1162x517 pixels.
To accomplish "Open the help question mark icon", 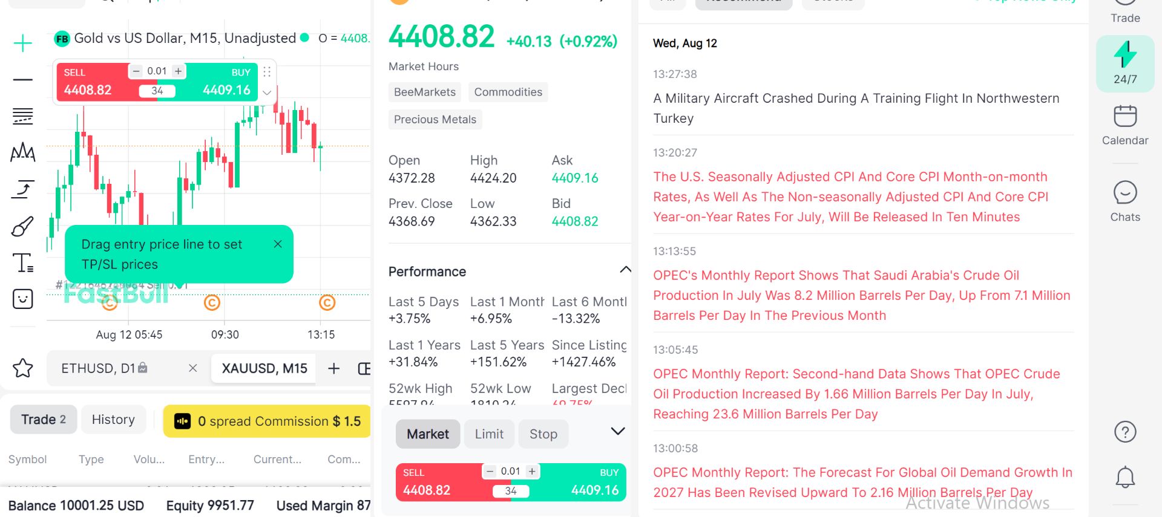I will pyautogui.click(x=1125, y=432).
